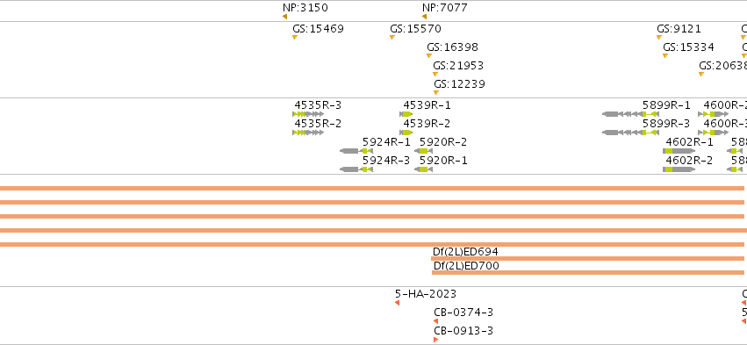The width and height of the screenshot is (747, 345).
Task: Open the NP:7077 text label
Action: click(445, 8)
